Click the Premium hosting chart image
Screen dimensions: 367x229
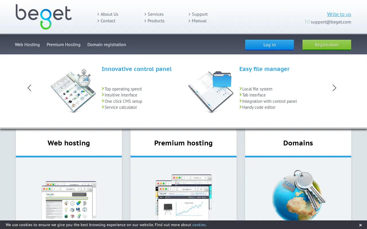coord(183,197)
